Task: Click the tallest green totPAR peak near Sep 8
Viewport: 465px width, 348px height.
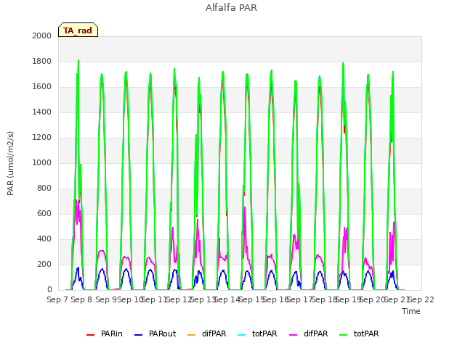Action: click(78, 60)
